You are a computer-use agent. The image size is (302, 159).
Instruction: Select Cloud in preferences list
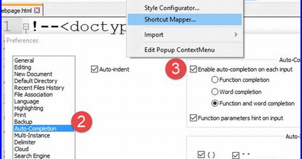tap(21, 149)
